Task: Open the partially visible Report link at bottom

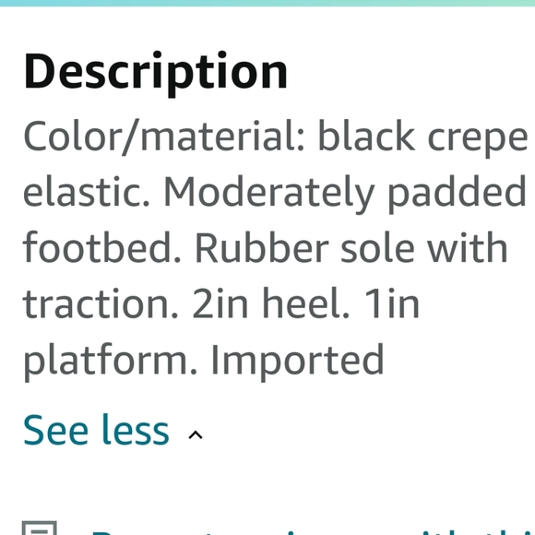Action: [312, 530]
